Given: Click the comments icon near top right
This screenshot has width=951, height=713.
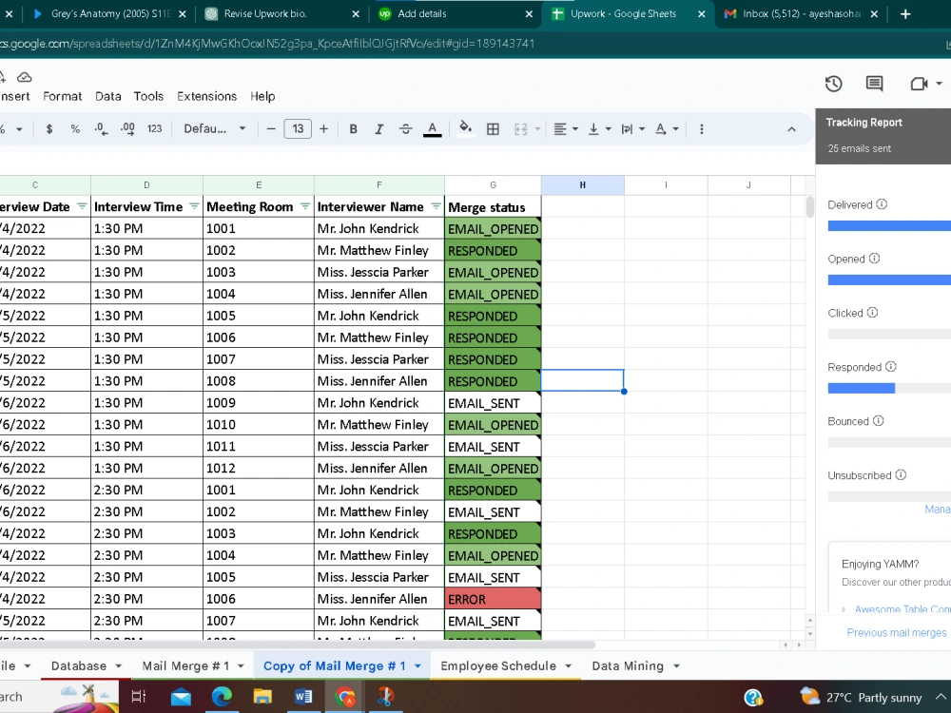Looking at the screenshot, I should tap(874, 84).
